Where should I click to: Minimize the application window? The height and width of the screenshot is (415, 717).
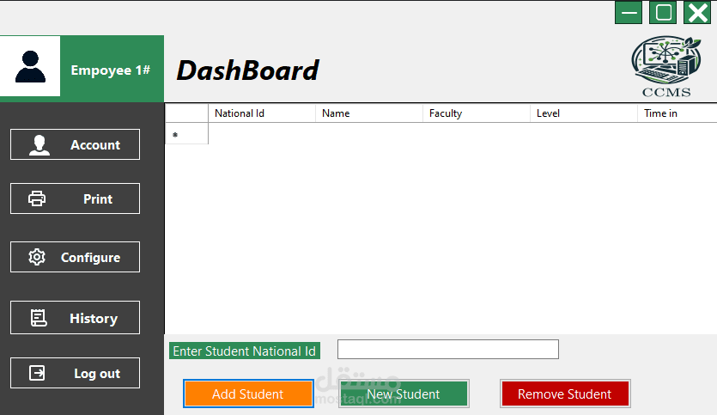[629, 12]
